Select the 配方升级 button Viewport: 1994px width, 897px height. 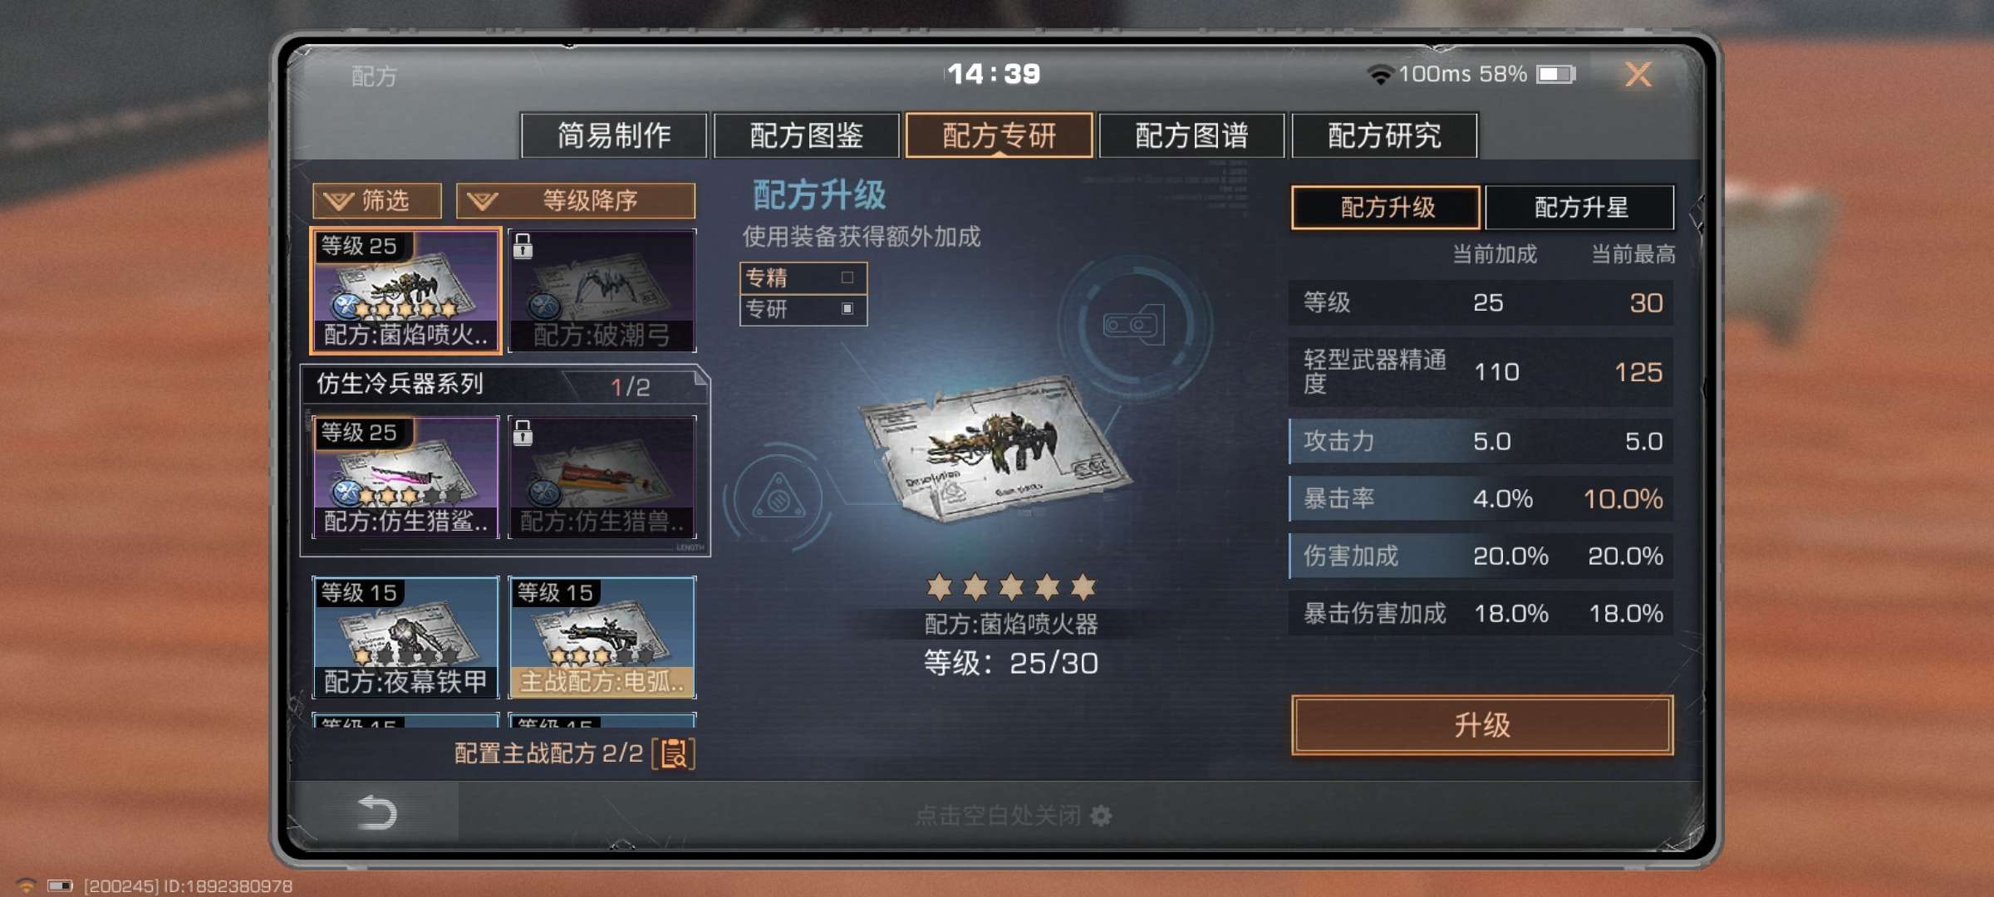[1386, 207]
